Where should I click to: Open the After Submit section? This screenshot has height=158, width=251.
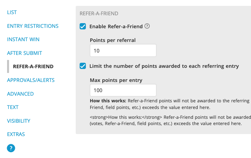[x=24, y=53]
